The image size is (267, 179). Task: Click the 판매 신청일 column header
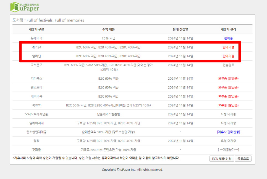[x=180, y=30]
